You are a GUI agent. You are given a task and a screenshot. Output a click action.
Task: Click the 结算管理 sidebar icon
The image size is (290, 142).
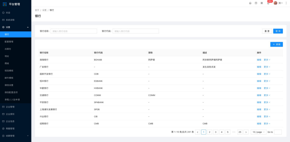[3, 136]
